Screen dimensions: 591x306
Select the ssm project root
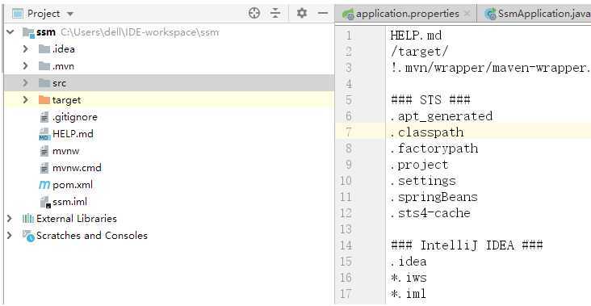[46, 32]
